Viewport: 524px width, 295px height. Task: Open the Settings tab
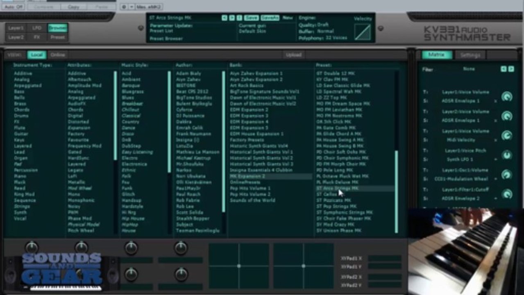470,55
